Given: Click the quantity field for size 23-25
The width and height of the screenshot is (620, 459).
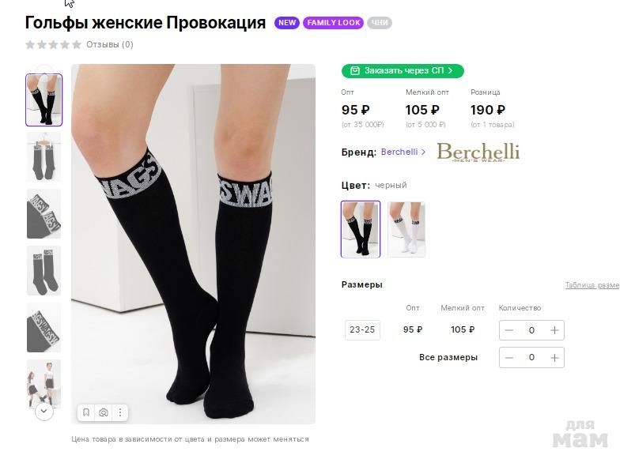Looking at the screenshot, I should click(531, 330).
